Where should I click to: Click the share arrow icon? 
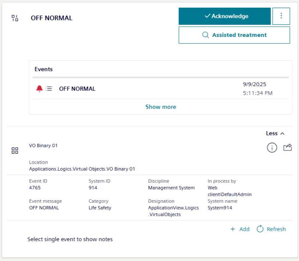click(x=288, y=147)
